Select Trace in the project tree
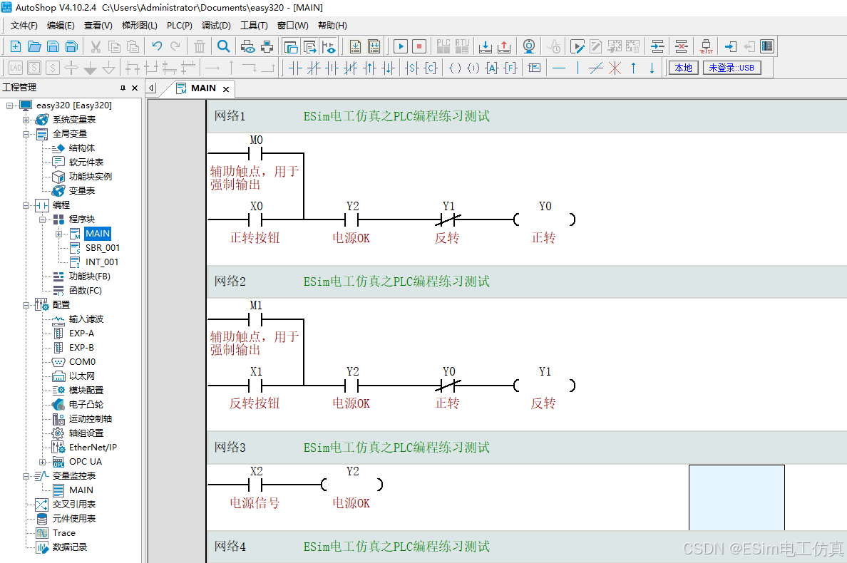 tap(63, 533)
